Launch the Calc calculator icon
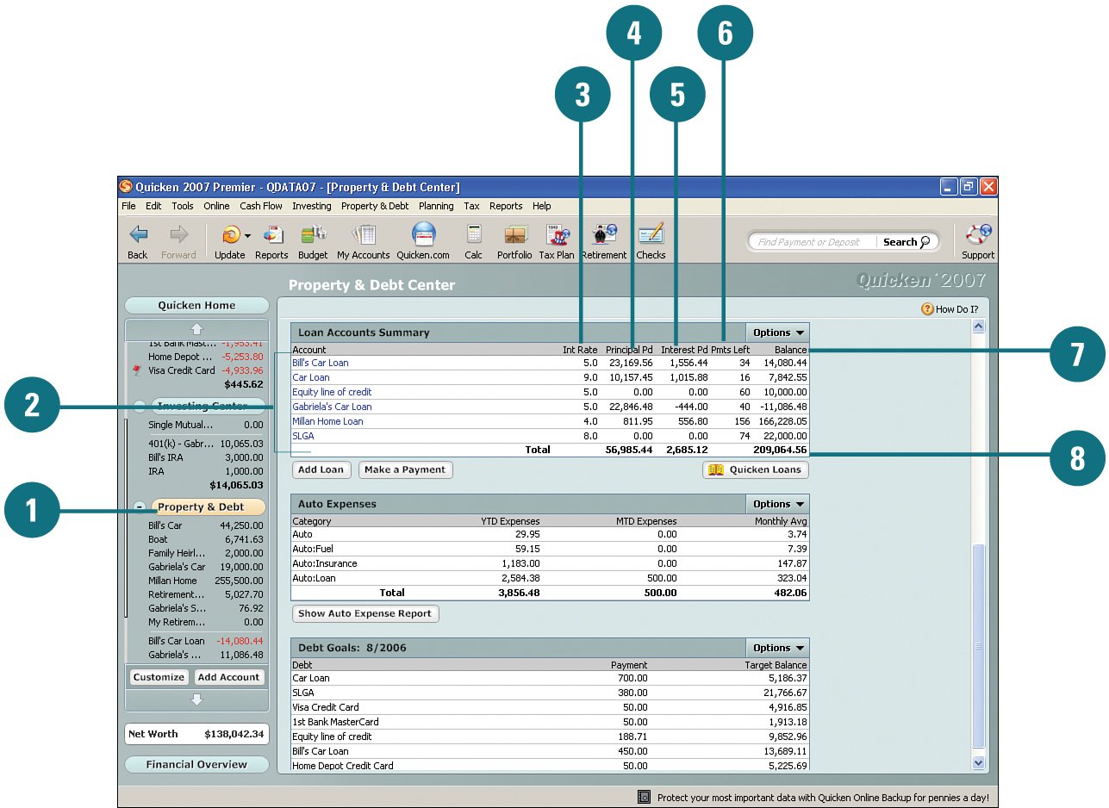1109x808 pixels. coord(473,235)
